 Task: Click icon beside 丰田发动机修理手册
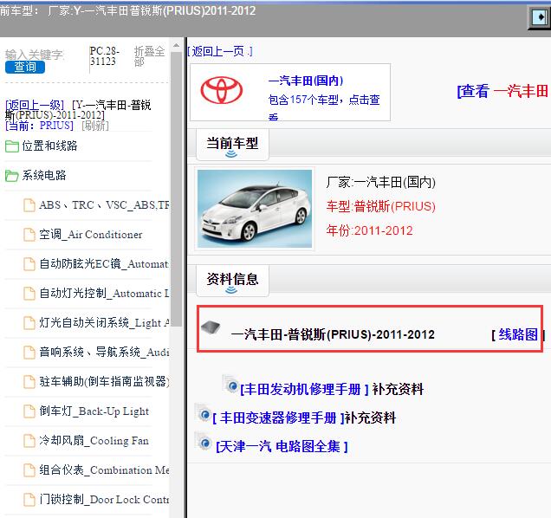pyautogui.click(x=230, y=384)
